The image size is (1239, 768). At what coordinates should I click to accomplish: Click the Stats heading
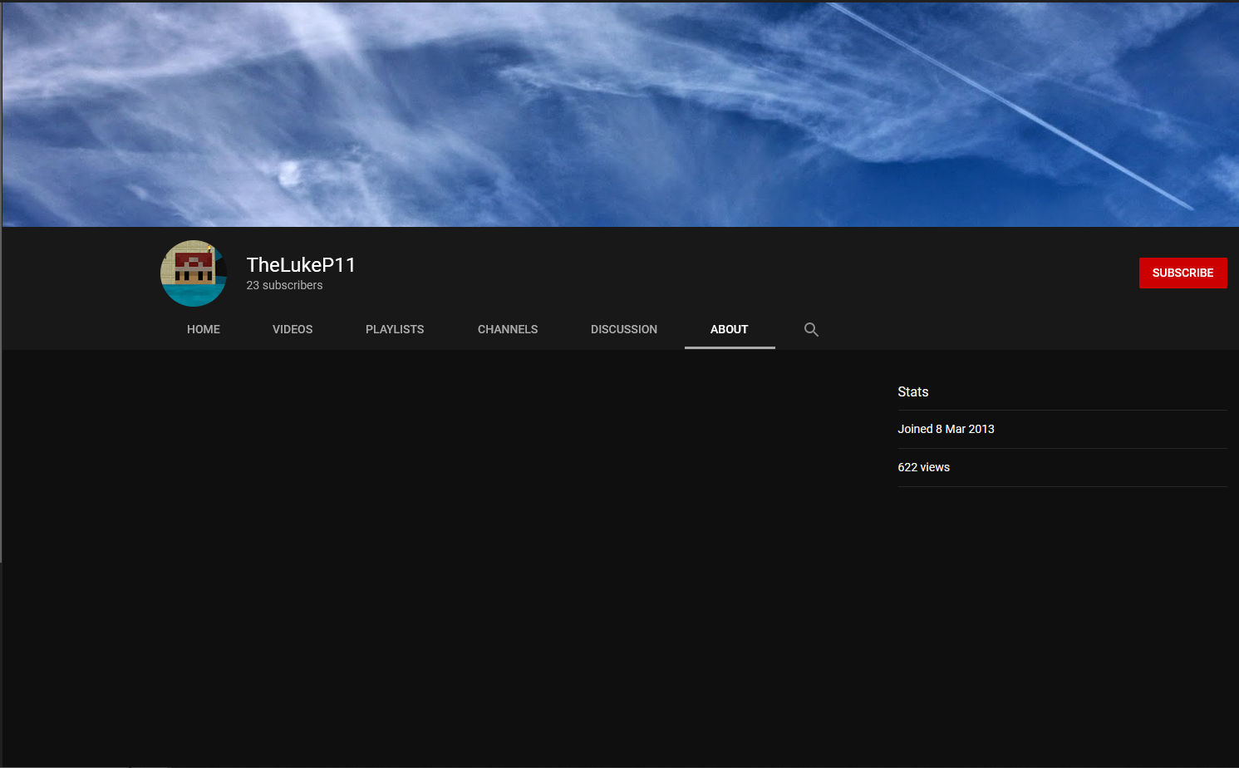point(912,391)
